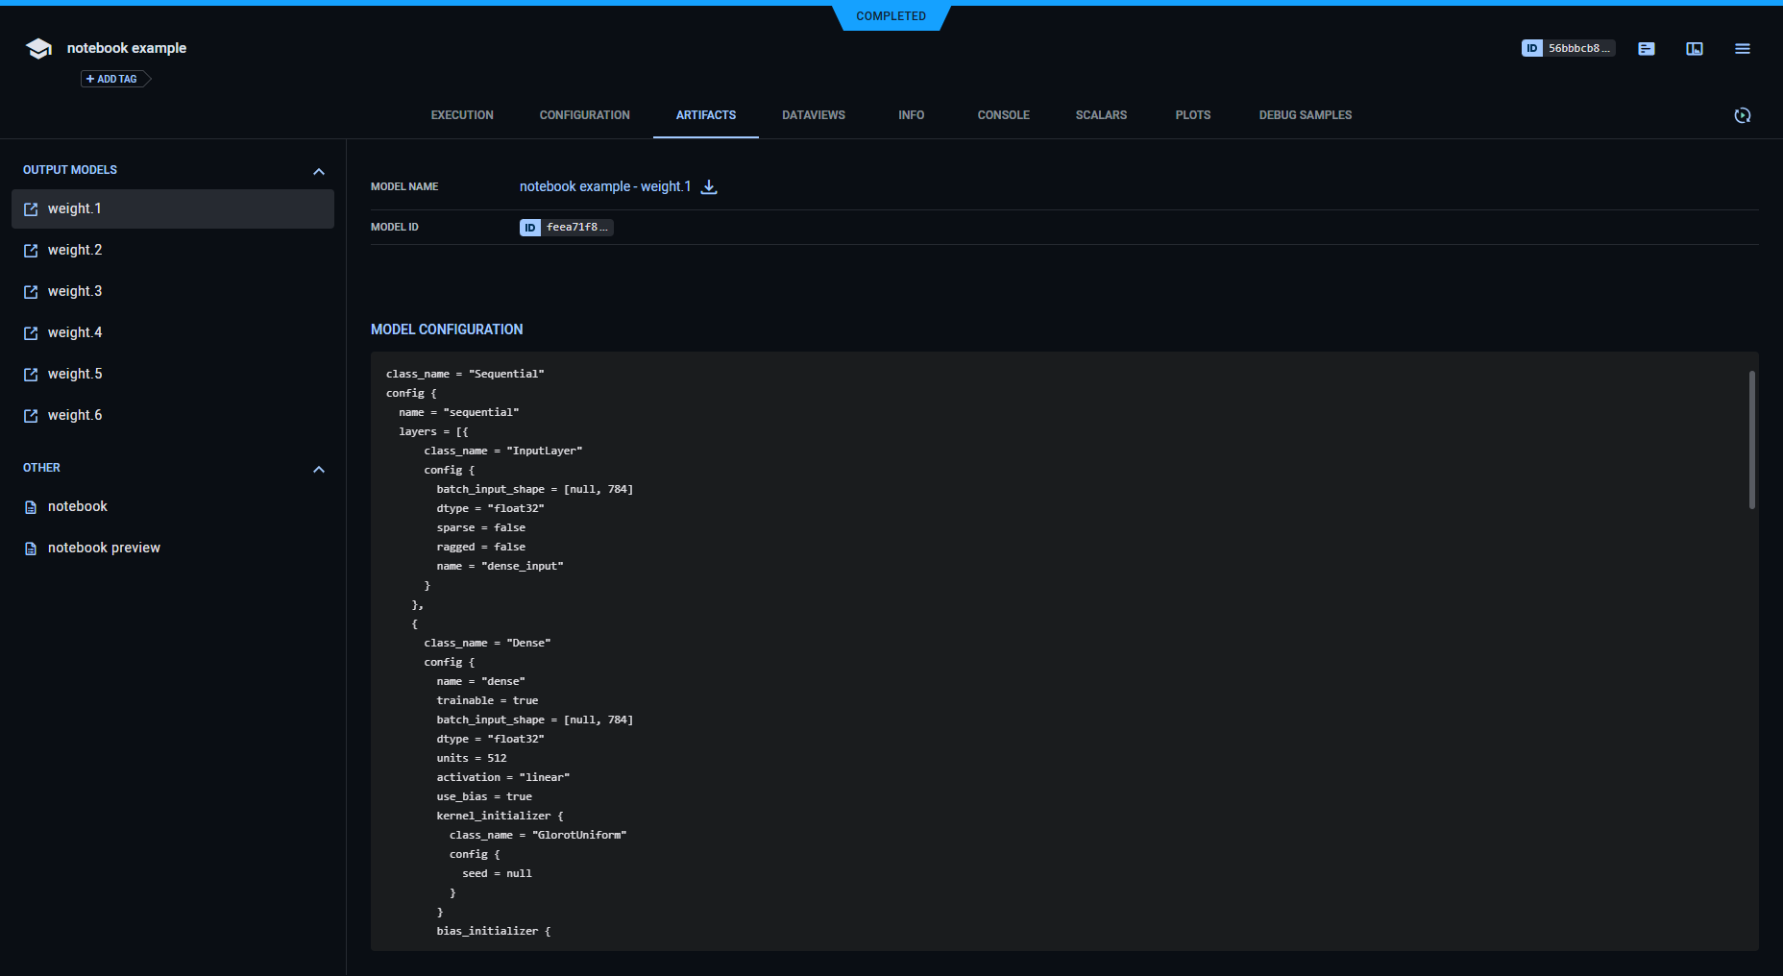
Task: Download the weight.1 model file
Action: (709, 187)
